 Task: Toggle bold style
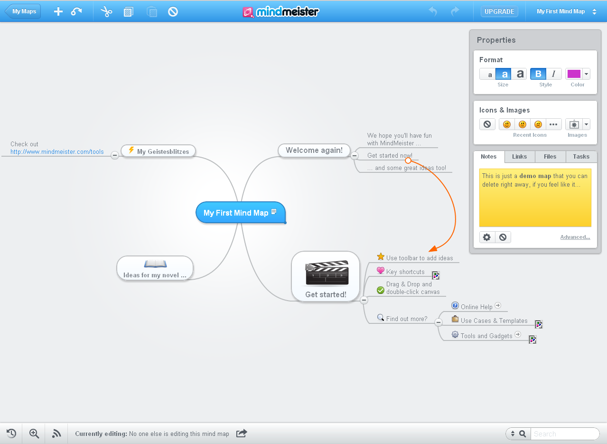point(538,74)
